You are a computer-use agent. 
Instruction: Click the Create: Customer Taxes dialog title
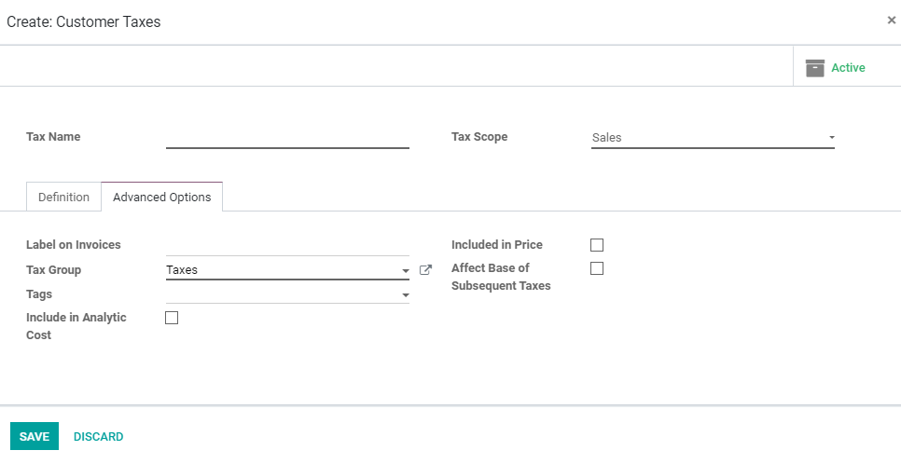coord(84,21)
